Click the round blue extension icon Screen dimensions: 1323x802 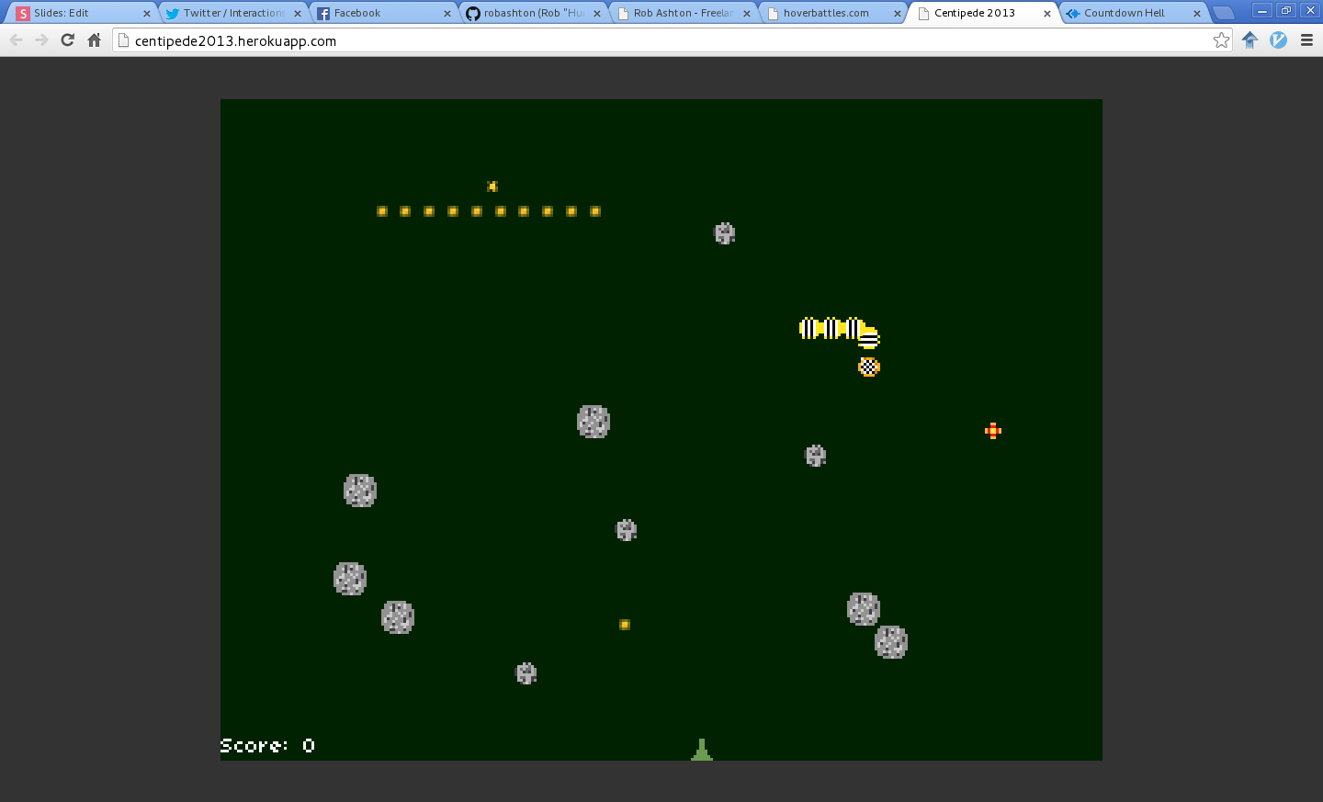(x=1278, y=40)
